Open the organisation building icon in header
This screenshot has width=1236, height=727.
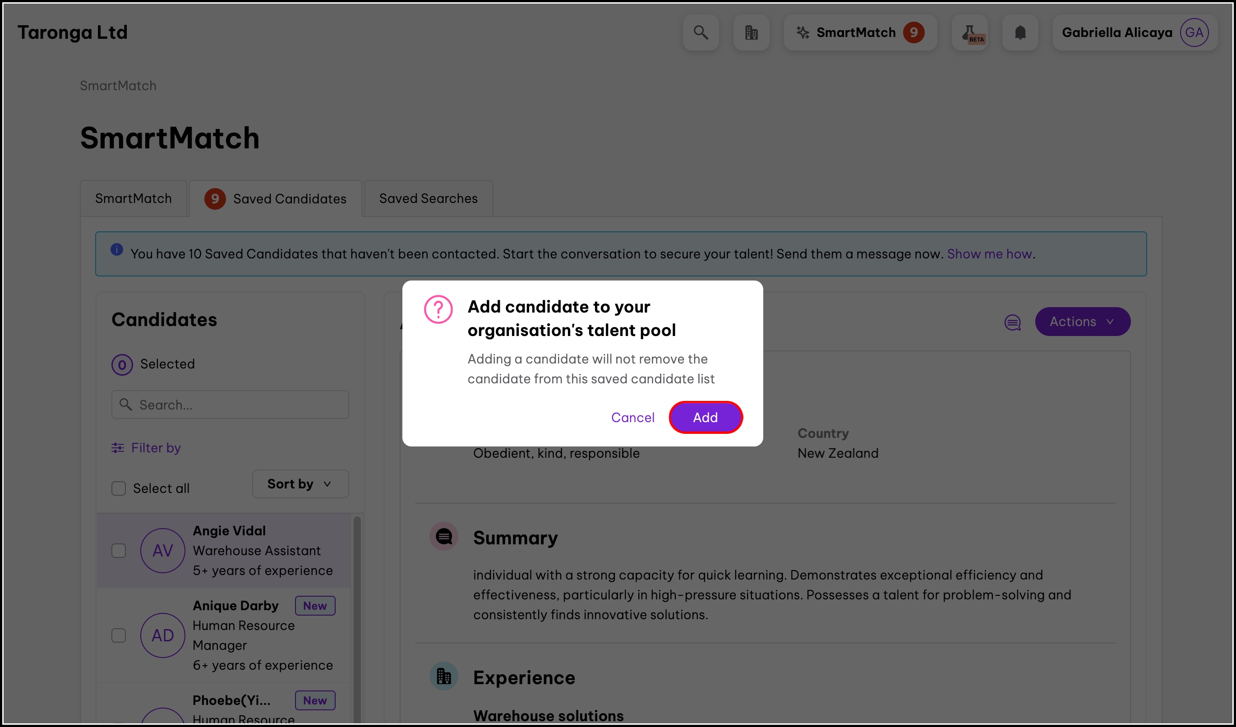coord(751,32)
